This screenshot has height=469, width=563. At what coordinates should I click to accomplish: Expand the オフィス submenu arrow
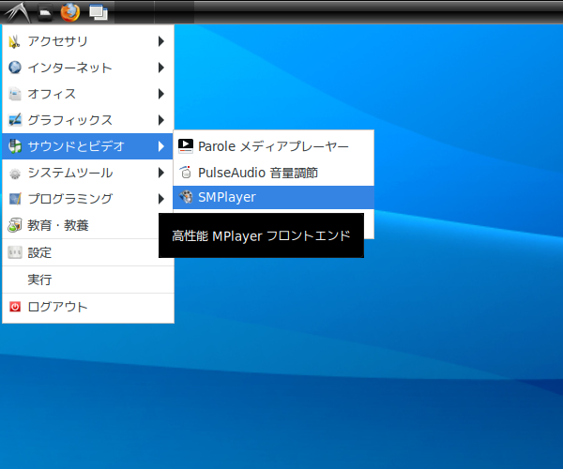click(x=161, y=94)
